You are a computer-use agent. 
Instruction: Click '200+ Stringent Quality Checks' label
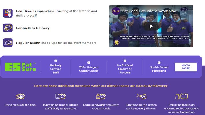pos(89,69)
